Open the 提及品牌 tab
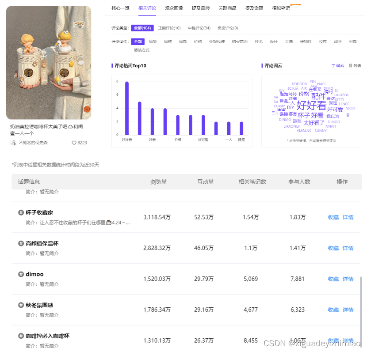 pyautogui.click(x=200, y=8)
